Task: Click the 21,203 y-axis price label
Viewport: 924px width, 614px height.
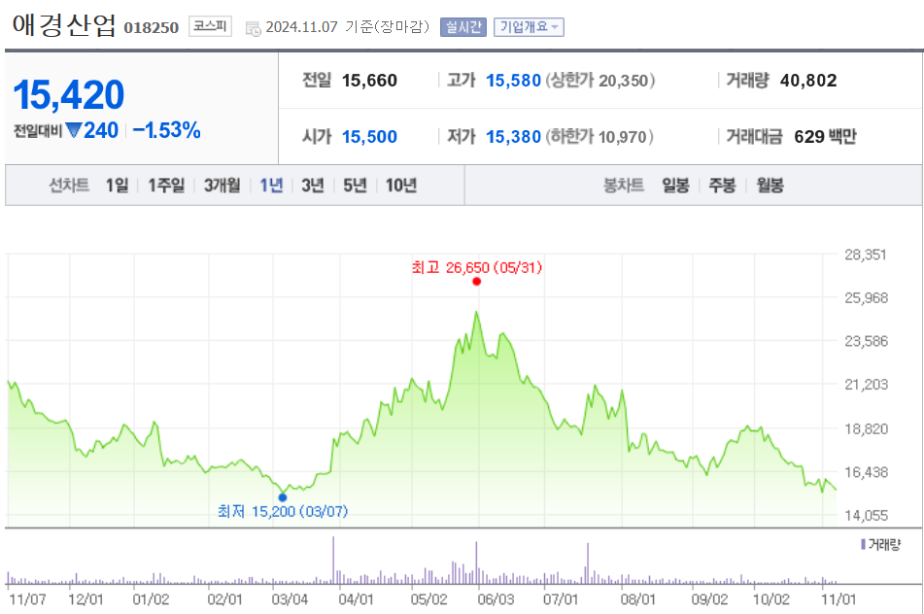Action: click(866, 384)
